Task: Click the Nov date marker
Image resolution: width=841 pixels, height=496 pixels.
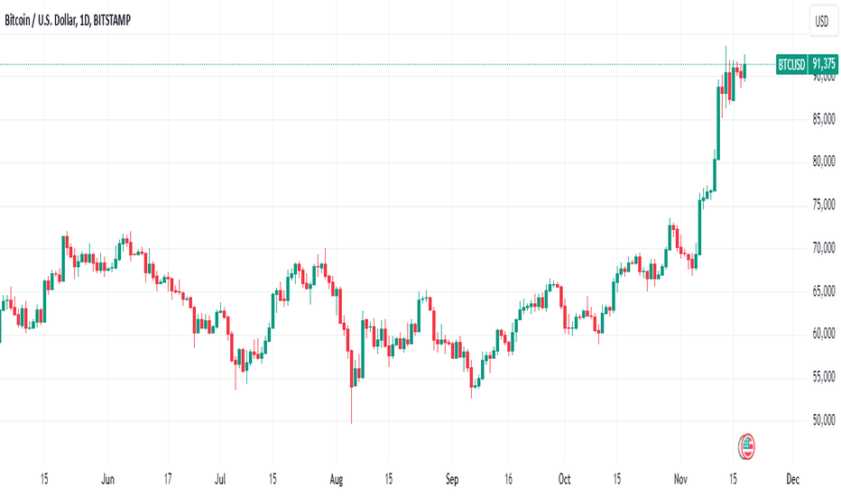Action: (x=680, y=479)
